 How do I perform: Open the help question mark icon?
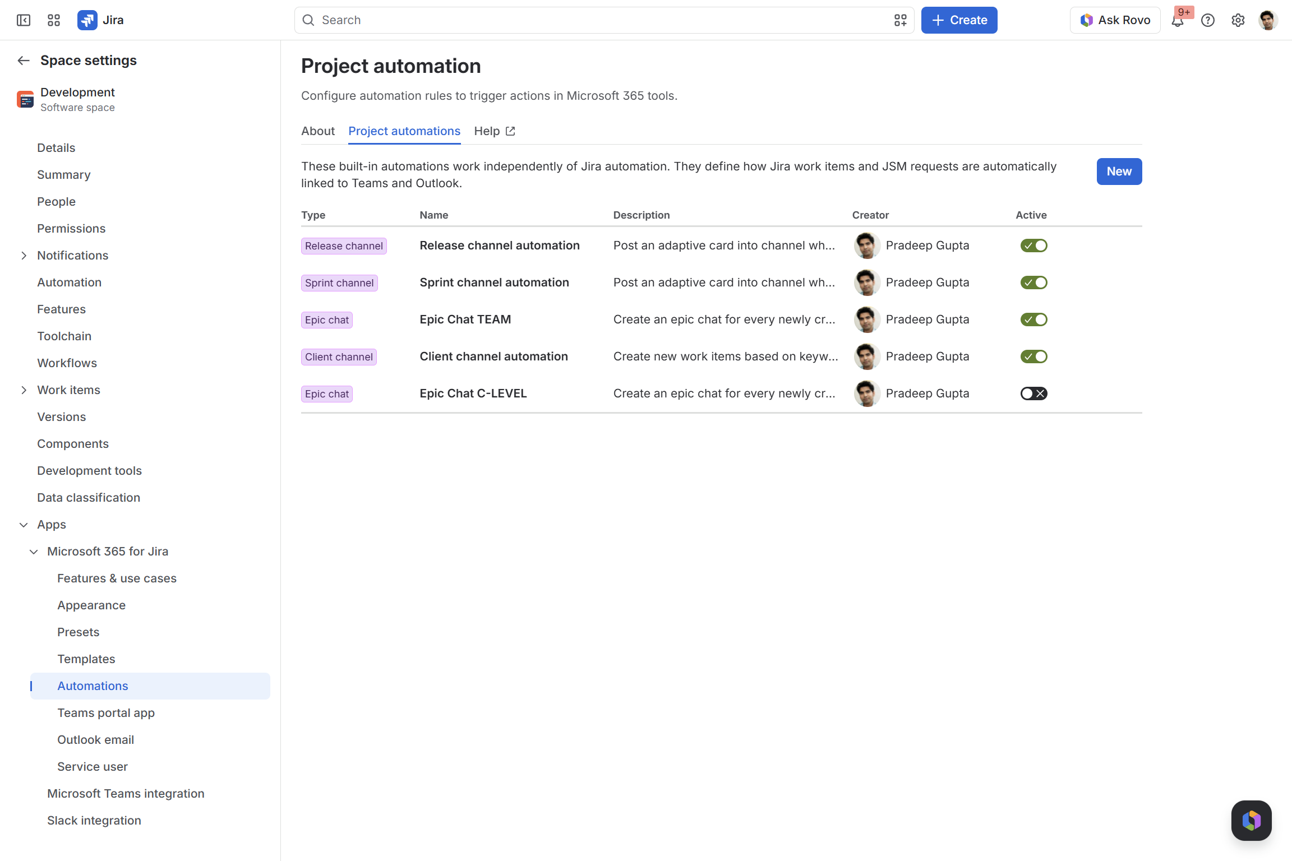1208,20
